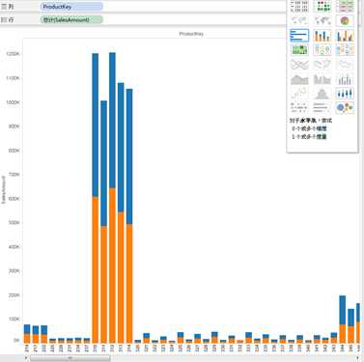Image resolution: width=364 pixels, height=362 pixels.
Task: Select the stacked bars chart type in Show Me
Action: (322, 36)
